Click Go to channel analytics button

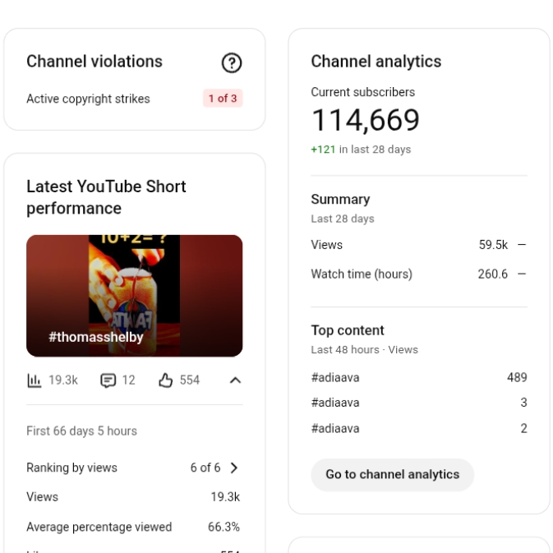392,474
